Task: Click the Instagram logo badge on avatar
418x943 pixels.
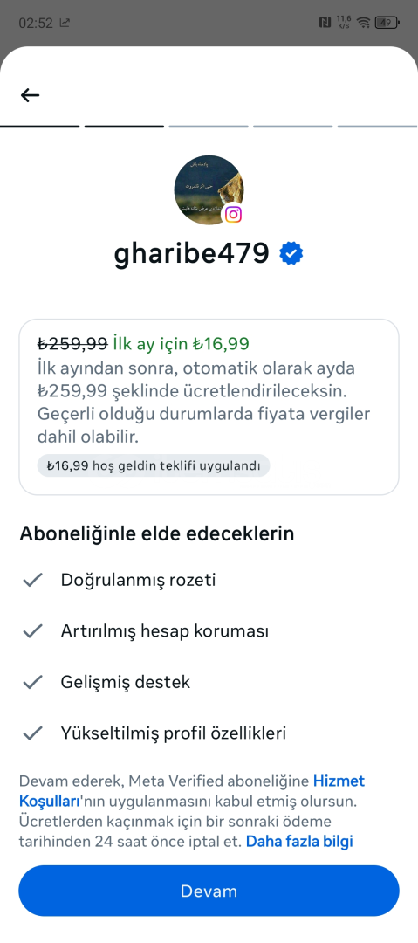Action: (x=233, y=215)
